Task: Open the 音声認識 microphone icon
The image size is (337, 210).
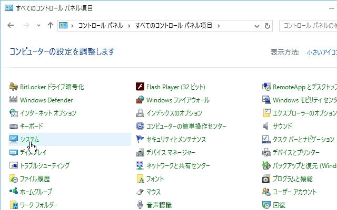Action: pos(140,205)
